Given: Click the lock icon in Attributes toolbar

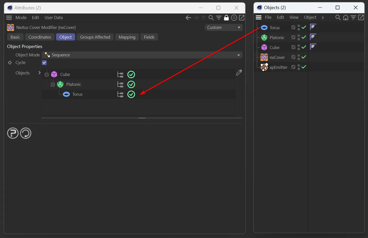Looking at the screenshot, I should 226,18.
